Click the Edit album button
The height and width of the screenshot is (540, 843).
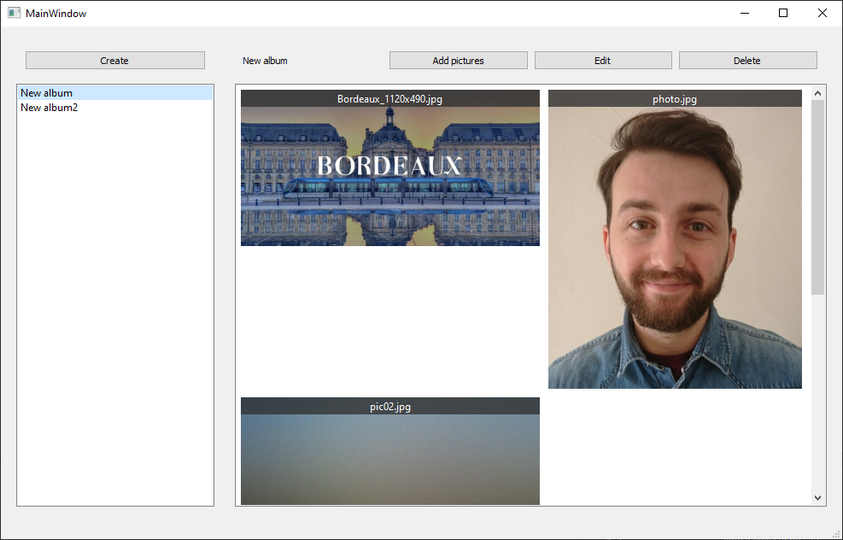tap(603, 61)
